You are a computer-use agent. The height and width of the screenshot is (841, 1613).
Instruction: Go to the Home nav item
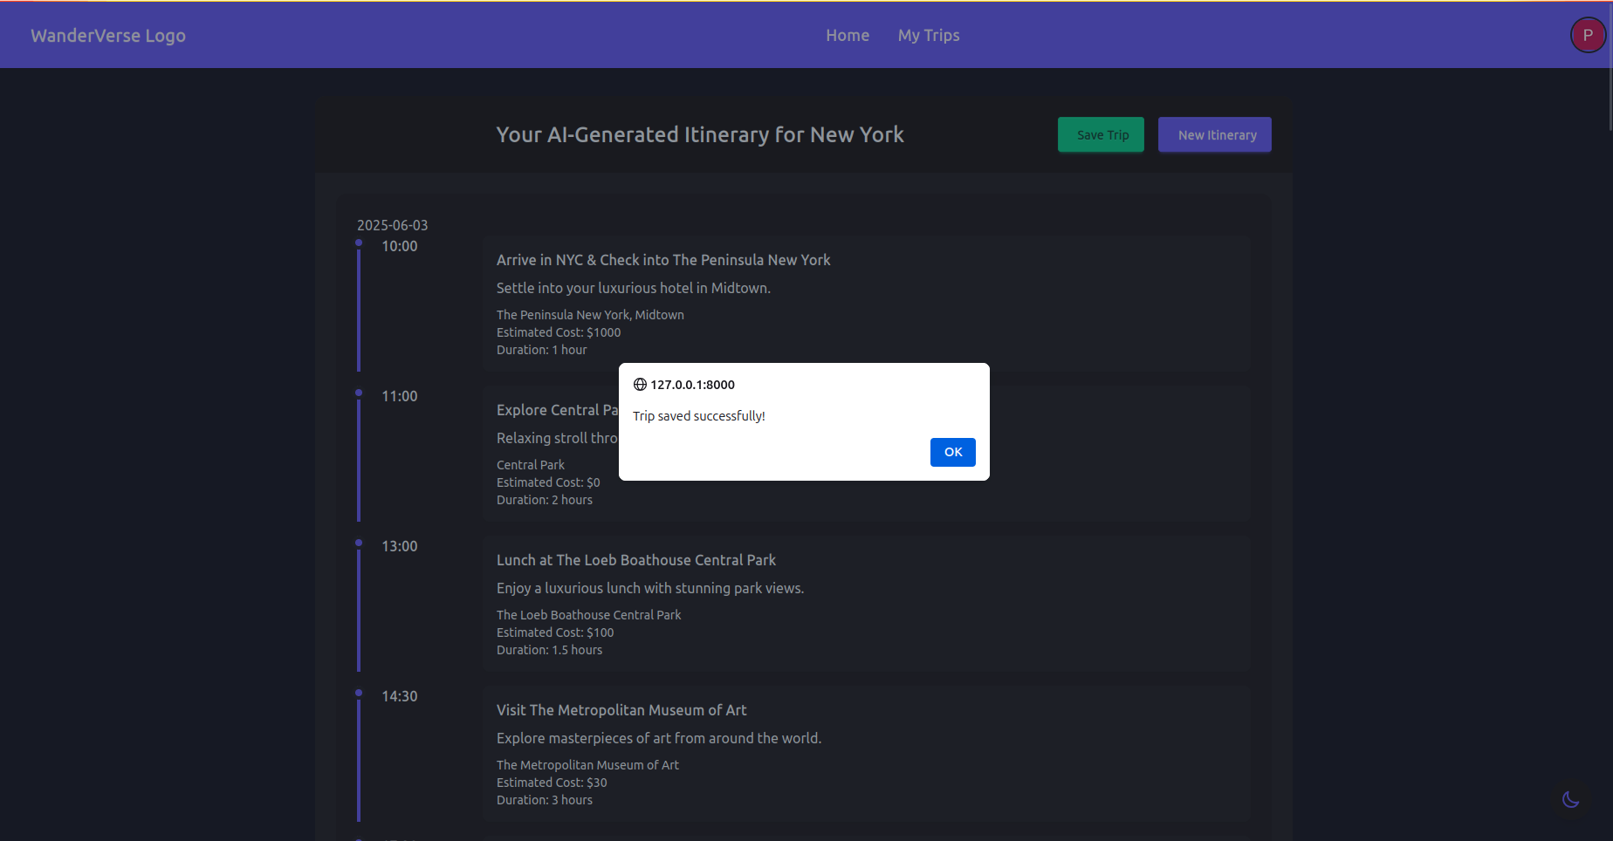(847, 36)
